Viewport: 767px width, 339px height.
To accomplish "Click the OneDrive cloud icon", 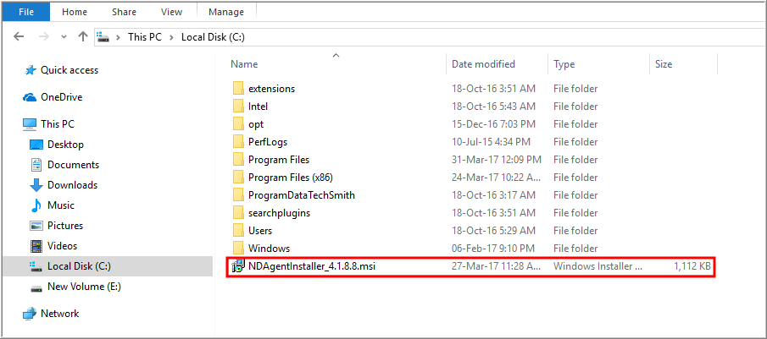I will [x=30, y=97].
